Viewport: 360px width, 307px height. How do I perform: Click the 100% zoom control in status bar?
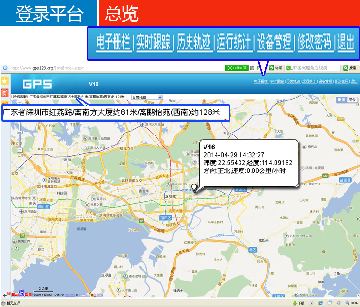tap(352, 303)
